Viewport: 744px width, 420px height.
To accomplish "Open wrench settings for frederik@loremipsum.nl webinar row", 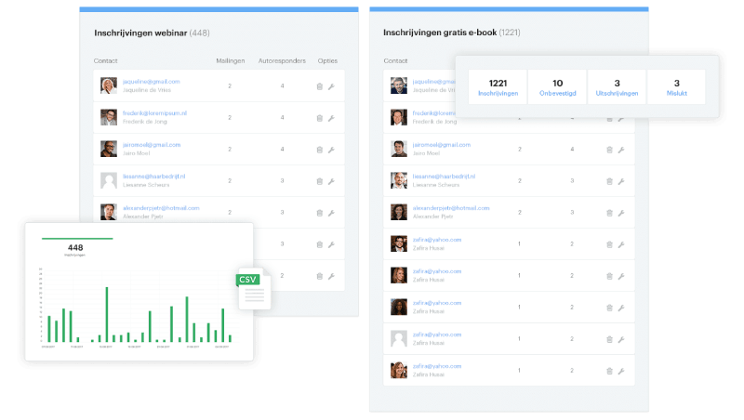I will click(x=331, y=118).
